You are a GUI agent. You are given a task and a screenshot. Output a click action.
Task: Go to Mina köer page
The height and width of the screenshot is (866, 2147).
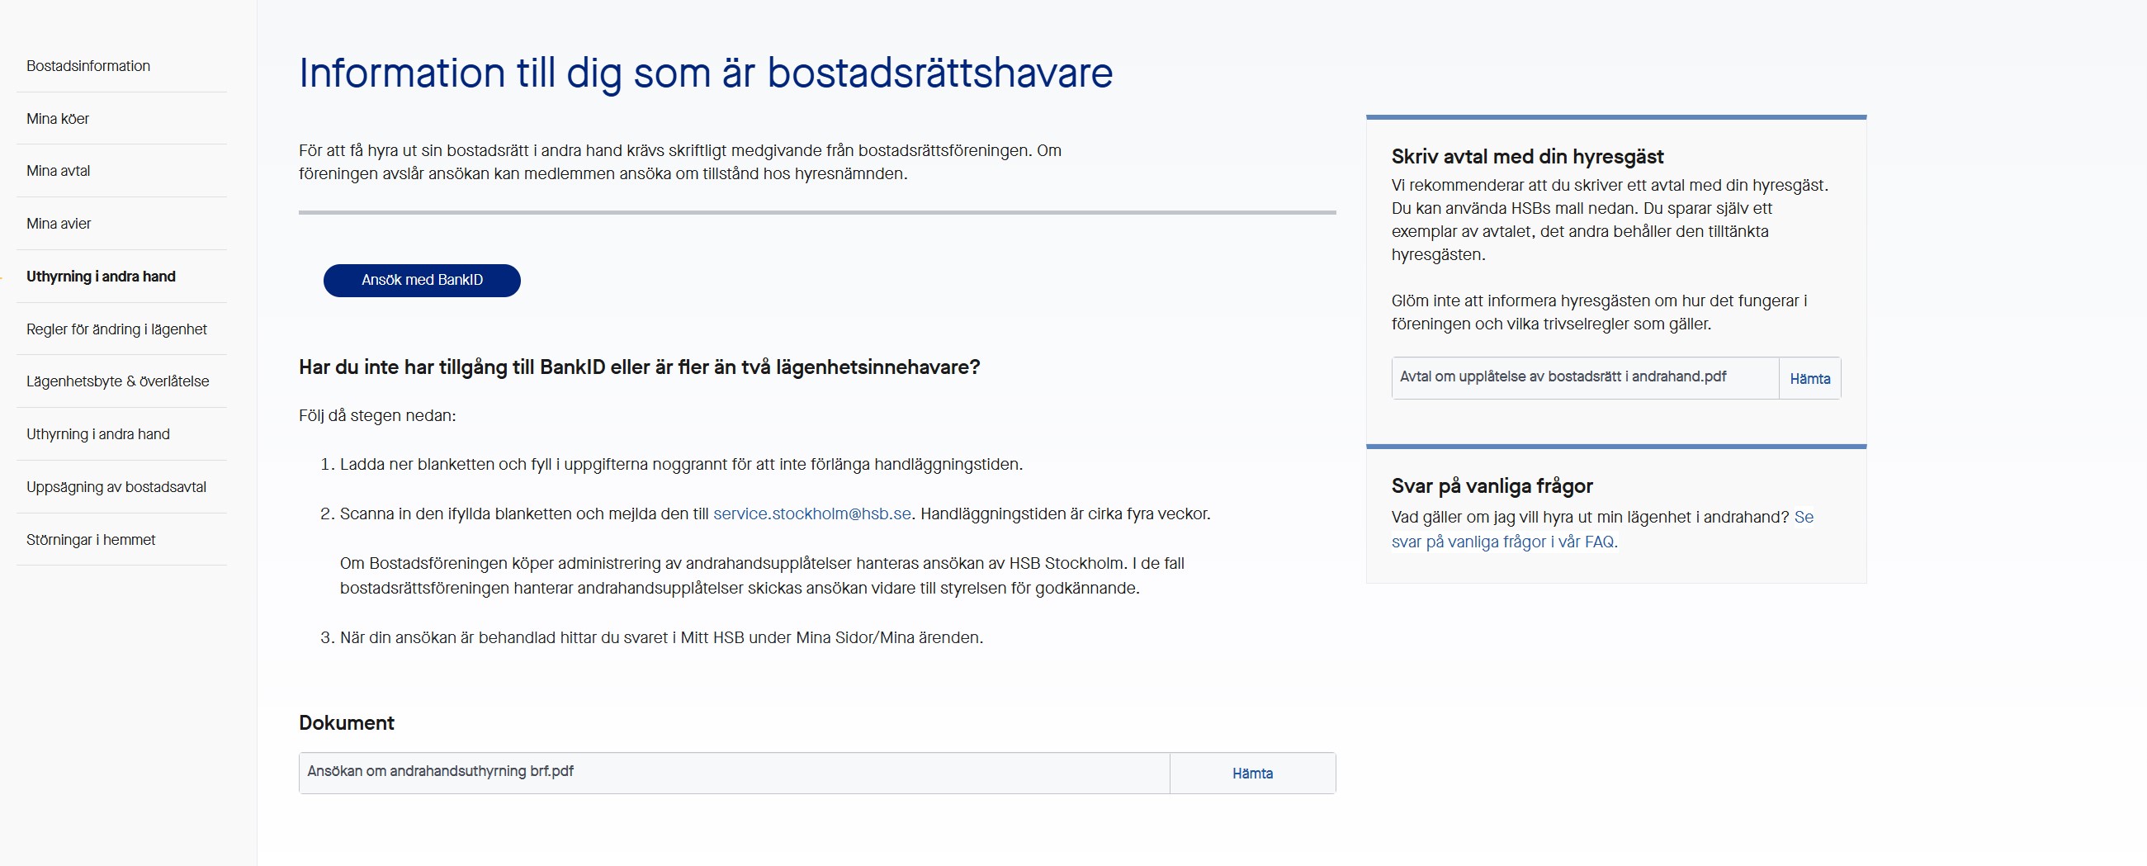pos(58,118)
